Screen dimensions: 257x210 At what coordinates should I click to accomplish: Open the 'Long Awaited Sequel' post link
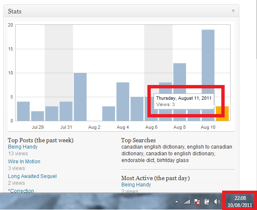pos(32,176)
